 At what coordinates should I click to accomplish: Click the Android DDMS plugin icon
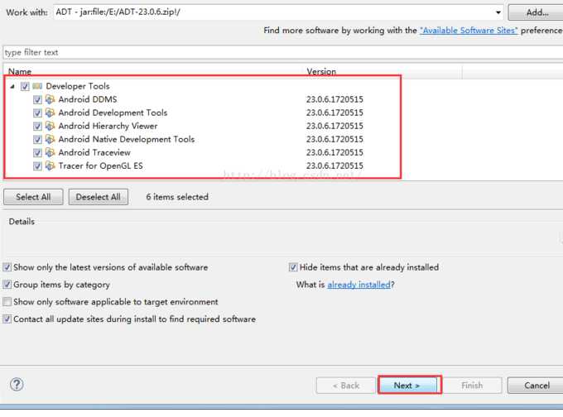51,99
